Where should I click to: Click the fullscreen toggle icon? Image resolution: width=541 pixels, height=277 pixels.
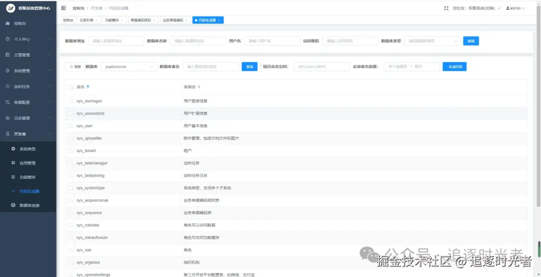pyautogui.click(x=446, y=8)
